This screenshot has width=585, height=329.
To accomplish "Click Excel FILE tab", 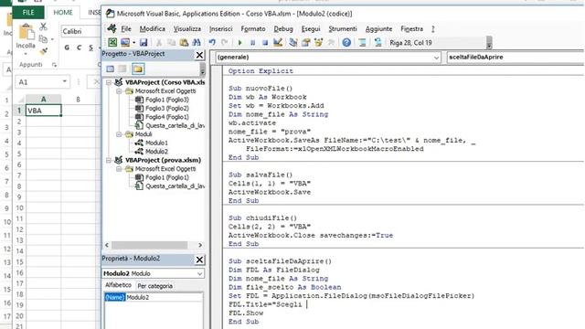I will tap(28, 12).
